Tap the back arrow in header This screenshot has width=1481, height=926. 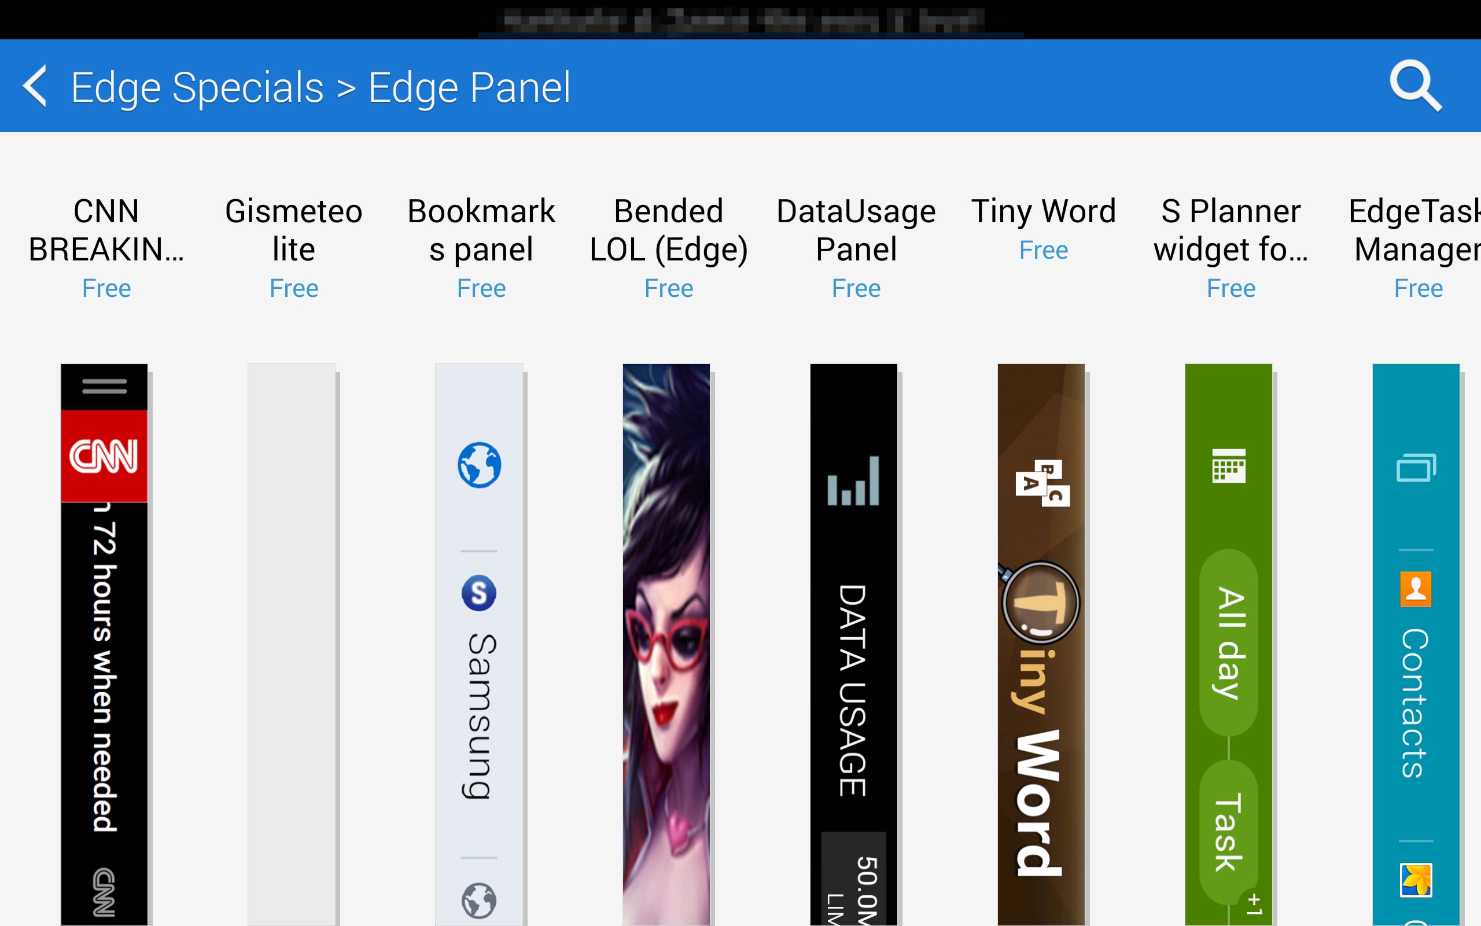tap(35, 86)
